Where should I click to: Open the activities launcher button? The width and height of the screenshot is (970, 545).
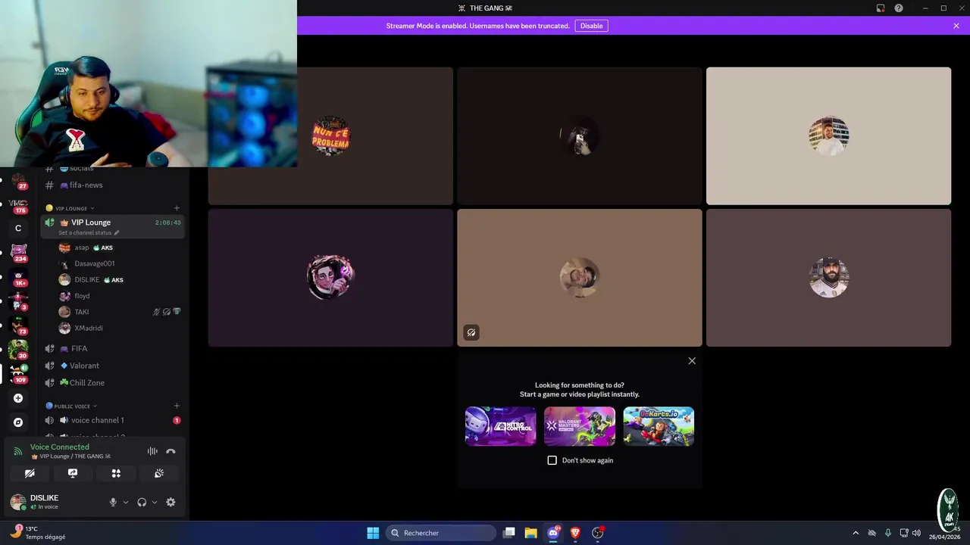pos(116,473)
